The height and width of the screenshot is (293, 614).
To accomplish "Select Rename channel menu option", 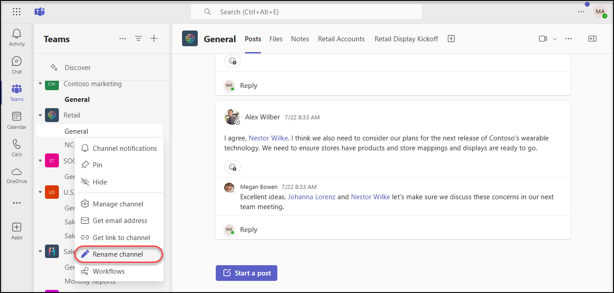I will tap(118, 254).
